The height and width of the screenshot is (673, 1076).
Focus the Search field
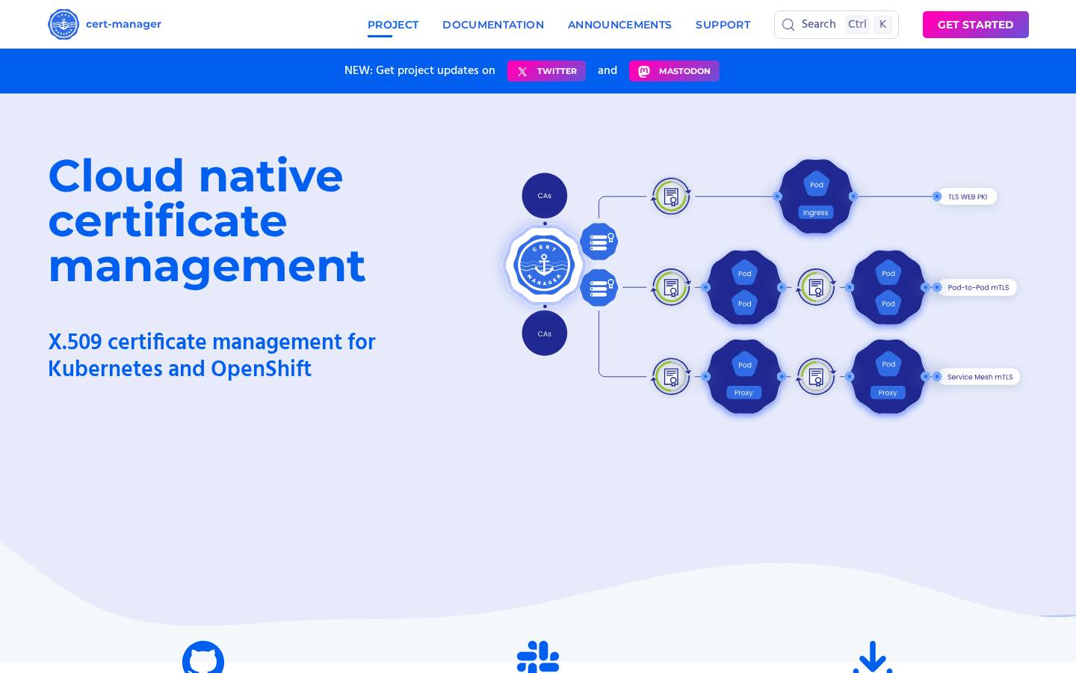(836, 25)
